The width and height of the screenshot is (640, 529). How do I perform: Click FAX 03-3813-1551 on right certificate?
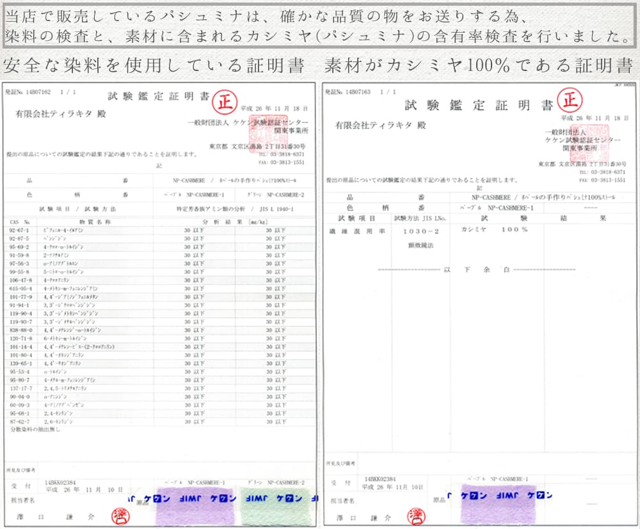click(x=602, y=180)
